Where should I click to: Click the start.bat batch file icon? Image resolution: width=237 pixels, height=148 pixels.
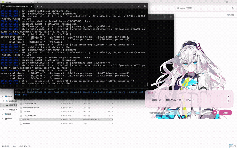coord(21,120)
